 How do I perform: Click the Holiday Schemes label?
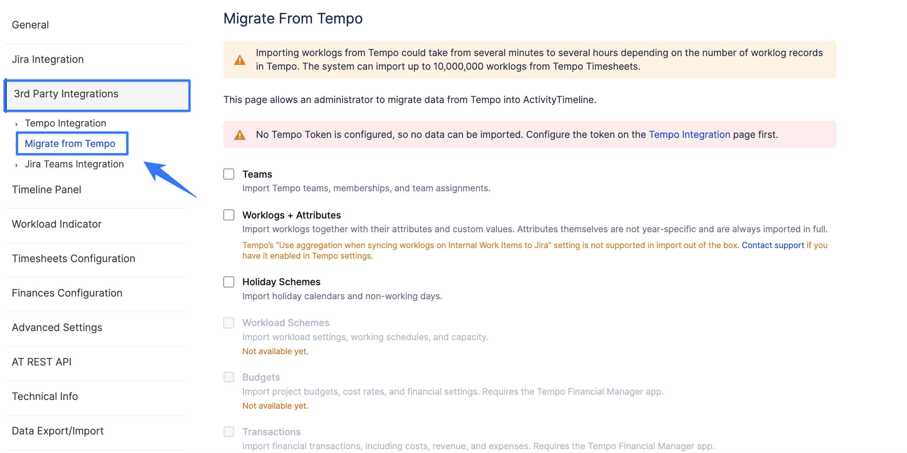pos(281,282)
